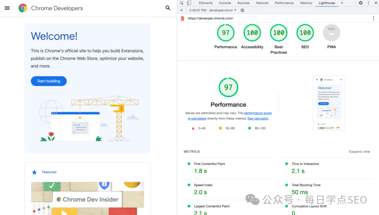Image resolution: width=379 pixels, height=215 pixels.
Task: Jump to Best Practices score gauge
Action: pos(278,33)
